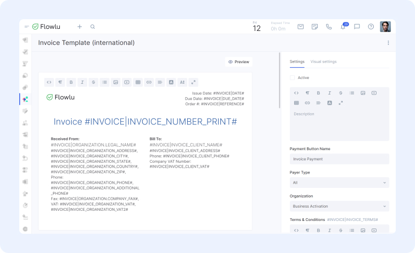Click the paragraph format icon in main editor toolbar
The width and height of the screenshot is (415, 253).
[x=60, y=82]
